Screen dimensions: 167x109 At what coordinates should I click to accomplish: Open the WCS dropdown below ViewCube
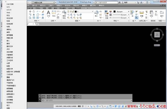pos(157,45)
